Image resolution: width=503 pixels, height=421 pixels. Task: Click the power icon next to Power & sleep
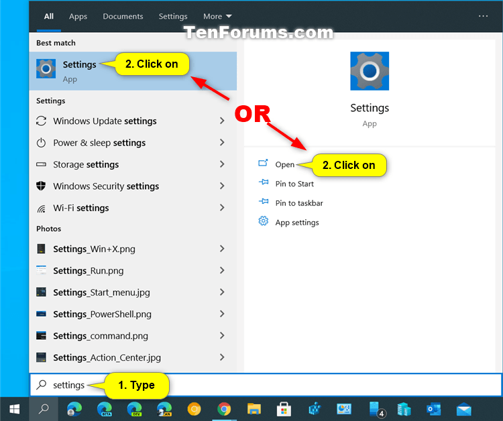[41, 143]
